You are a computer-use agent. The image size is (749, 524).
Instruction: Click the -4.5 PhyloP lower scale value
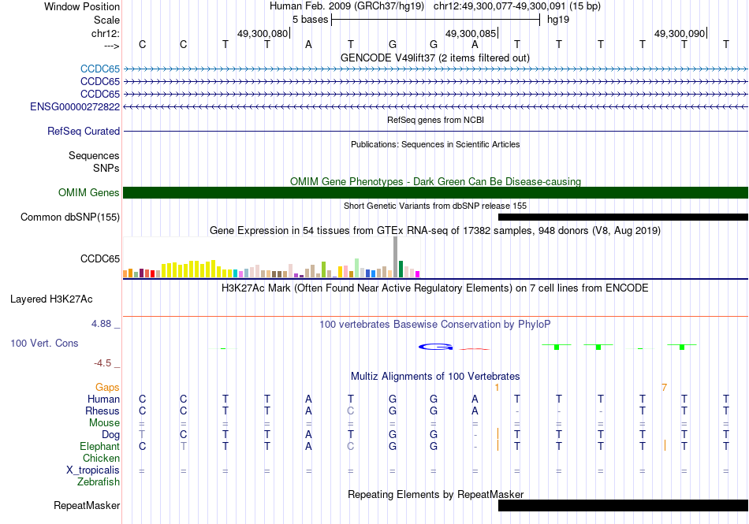tap(102, 363)
